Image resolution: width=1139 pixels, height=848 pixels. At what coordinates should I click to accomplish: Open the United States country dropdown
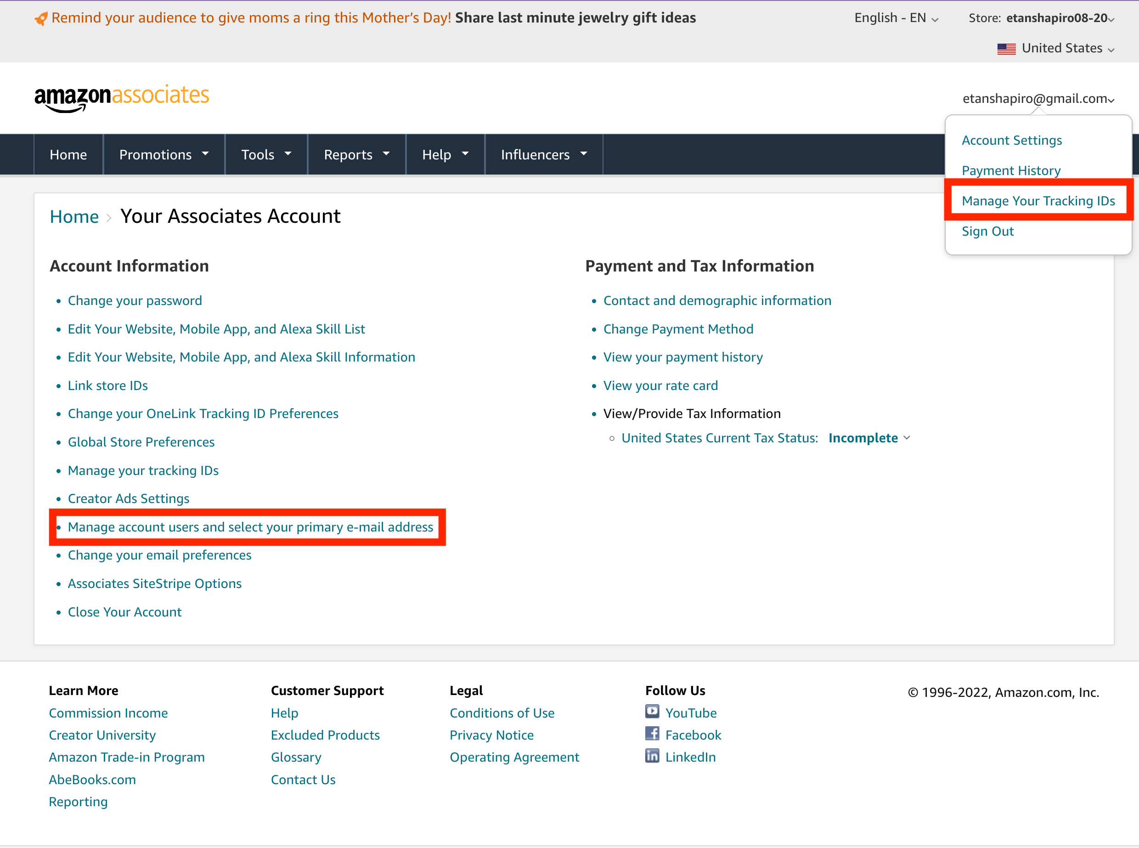click(1056, 48)
